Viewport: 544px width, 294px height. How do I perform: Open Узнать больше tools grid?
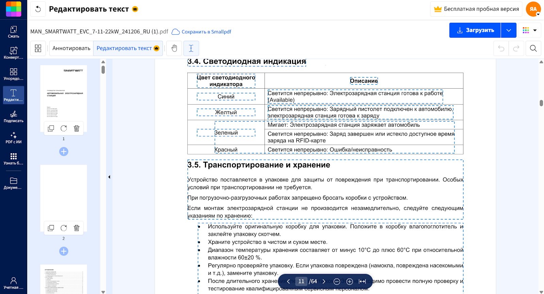click(14, 159)
